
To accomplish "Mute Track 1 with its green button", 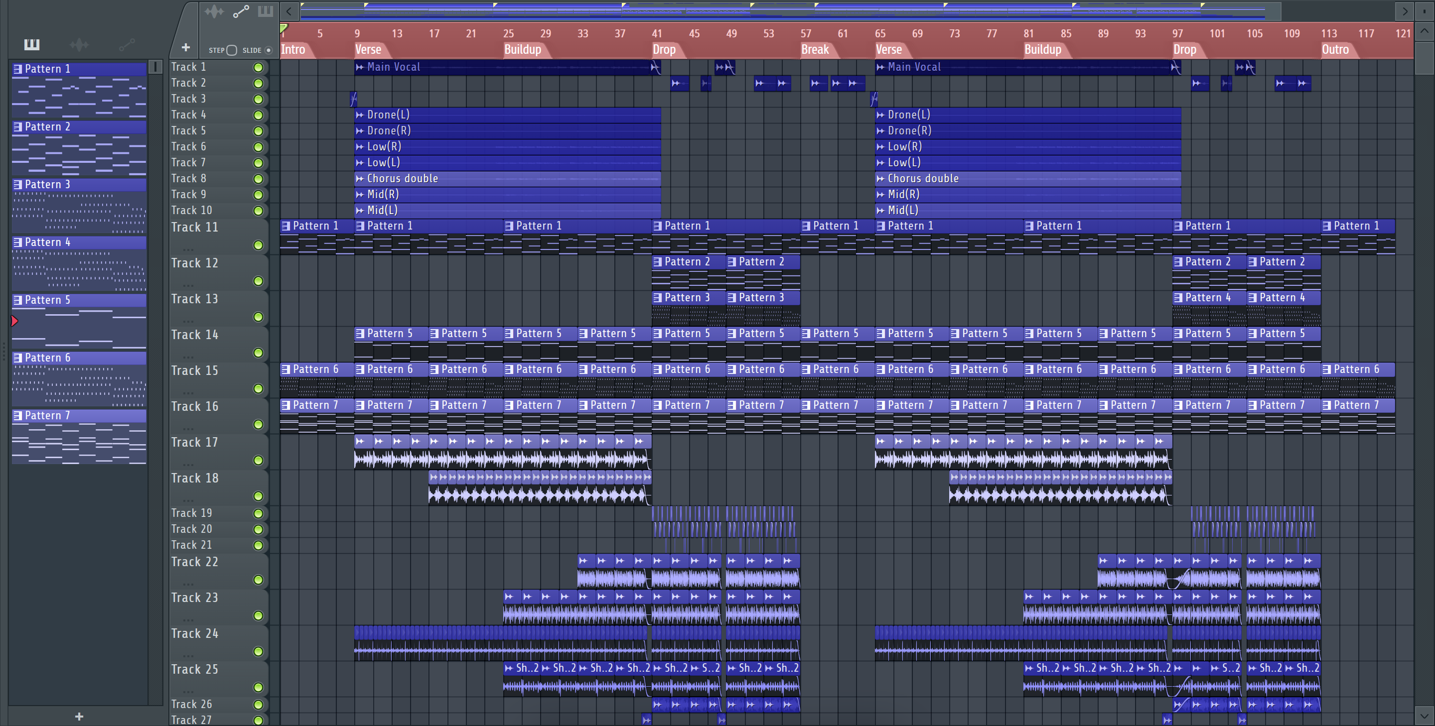I will 258,67.
